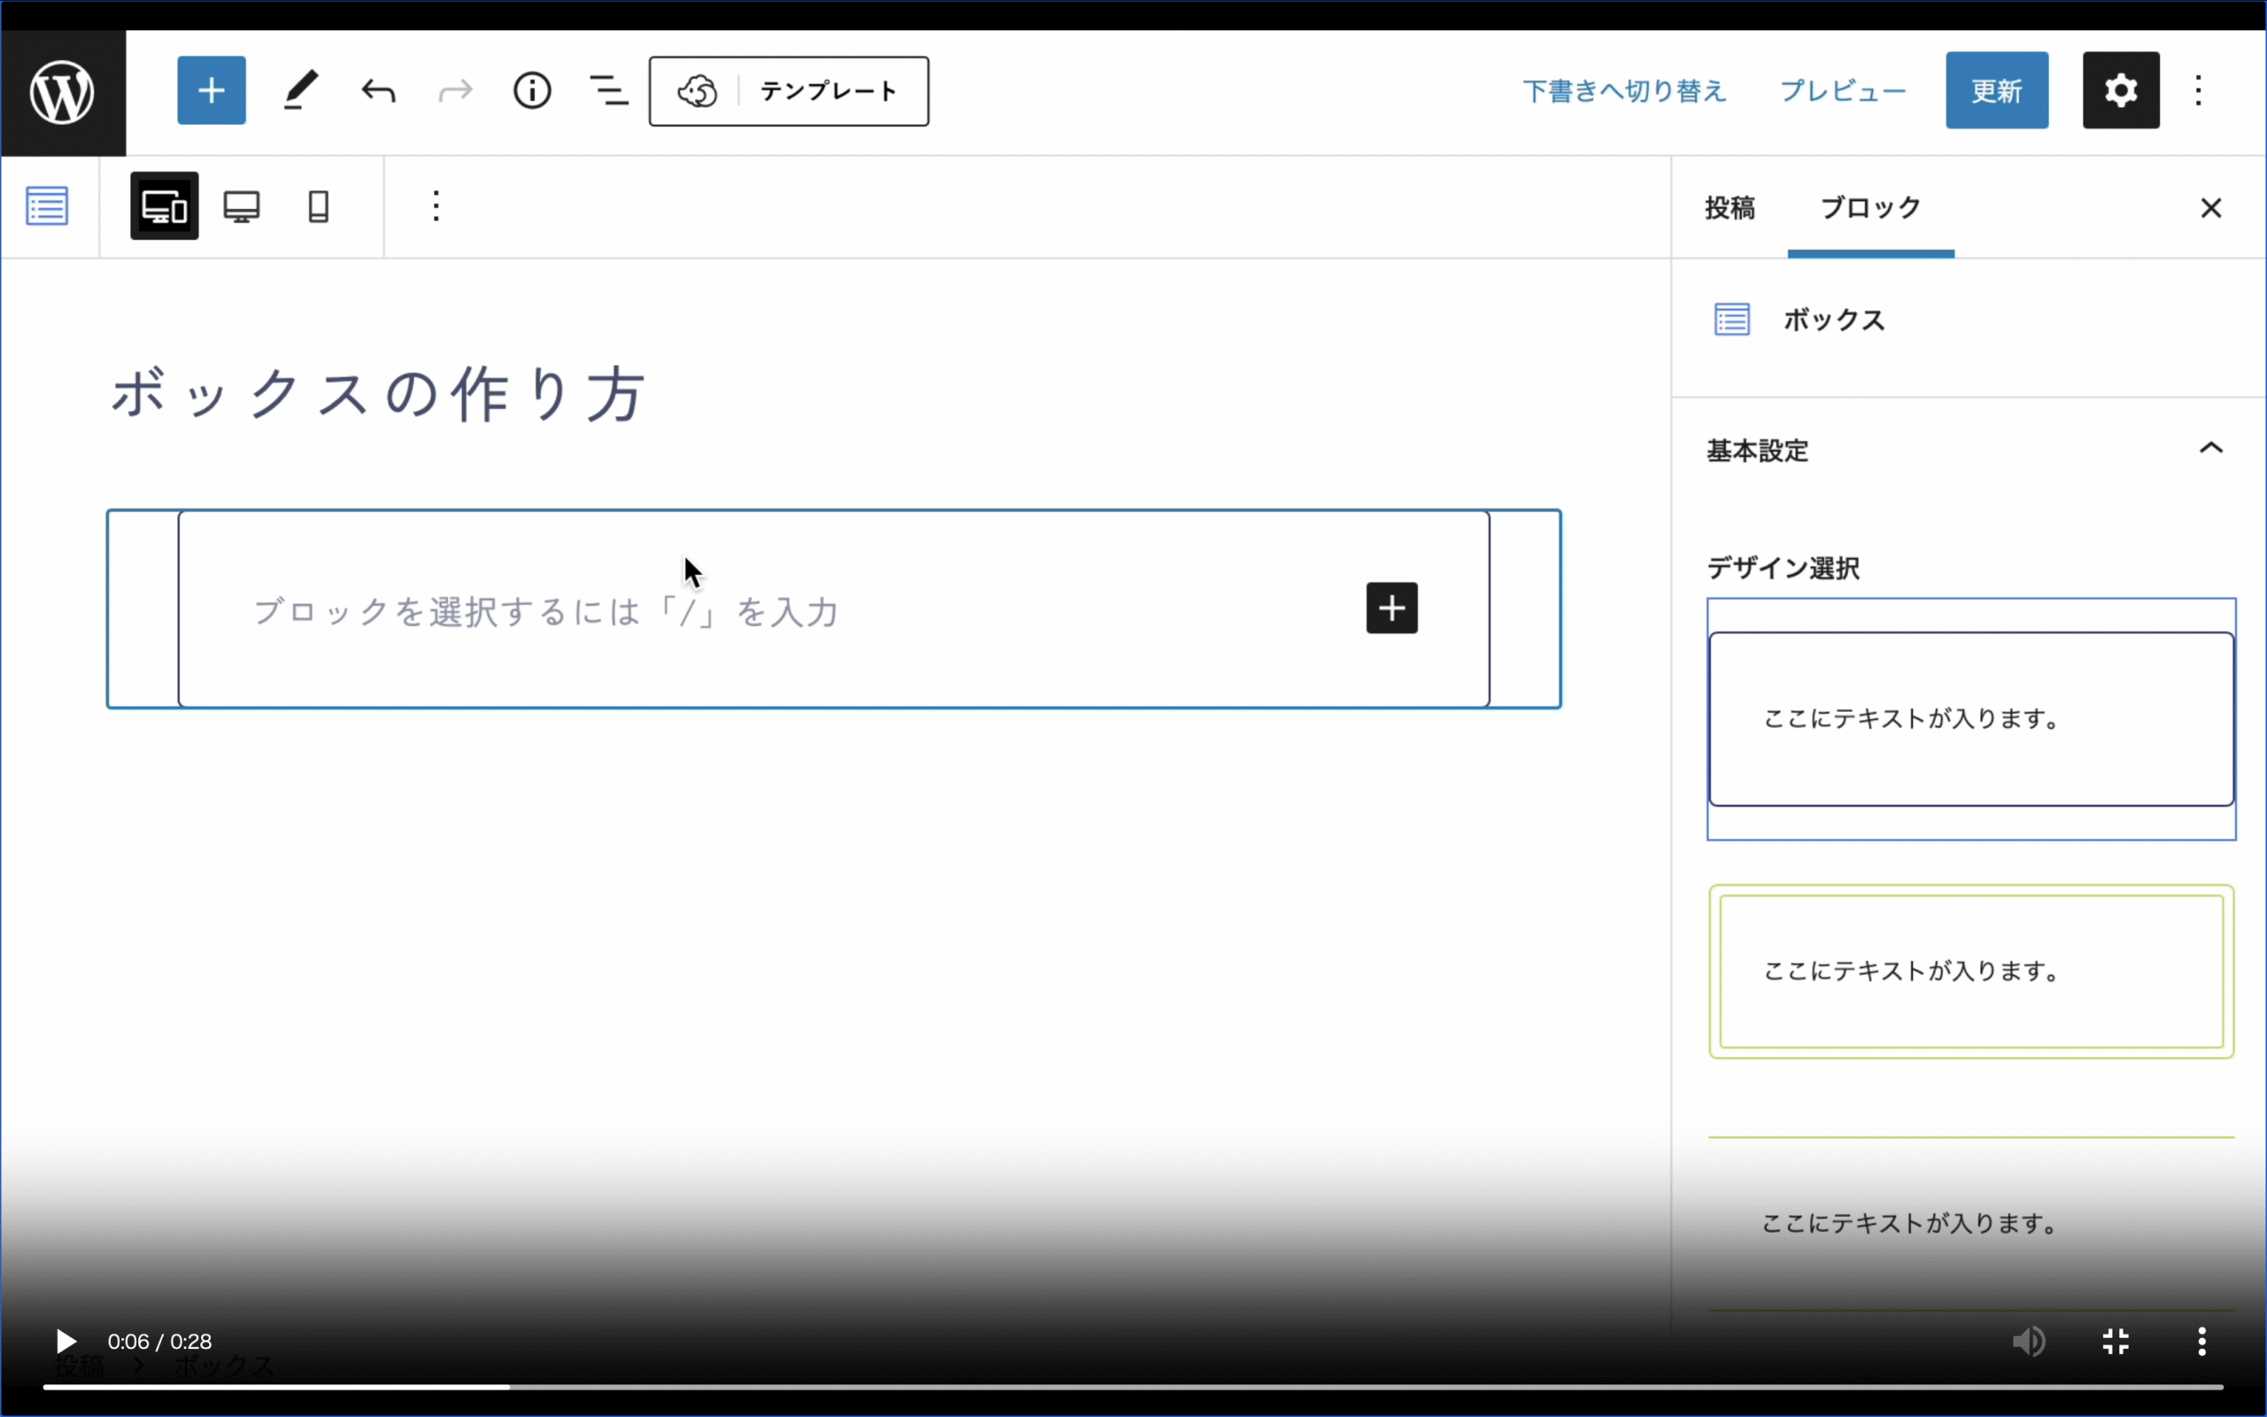The height and width of the screenshot is (1417, 2267).
Task: Switch to the ブロック tab
Action: (x=1871, y=207)
